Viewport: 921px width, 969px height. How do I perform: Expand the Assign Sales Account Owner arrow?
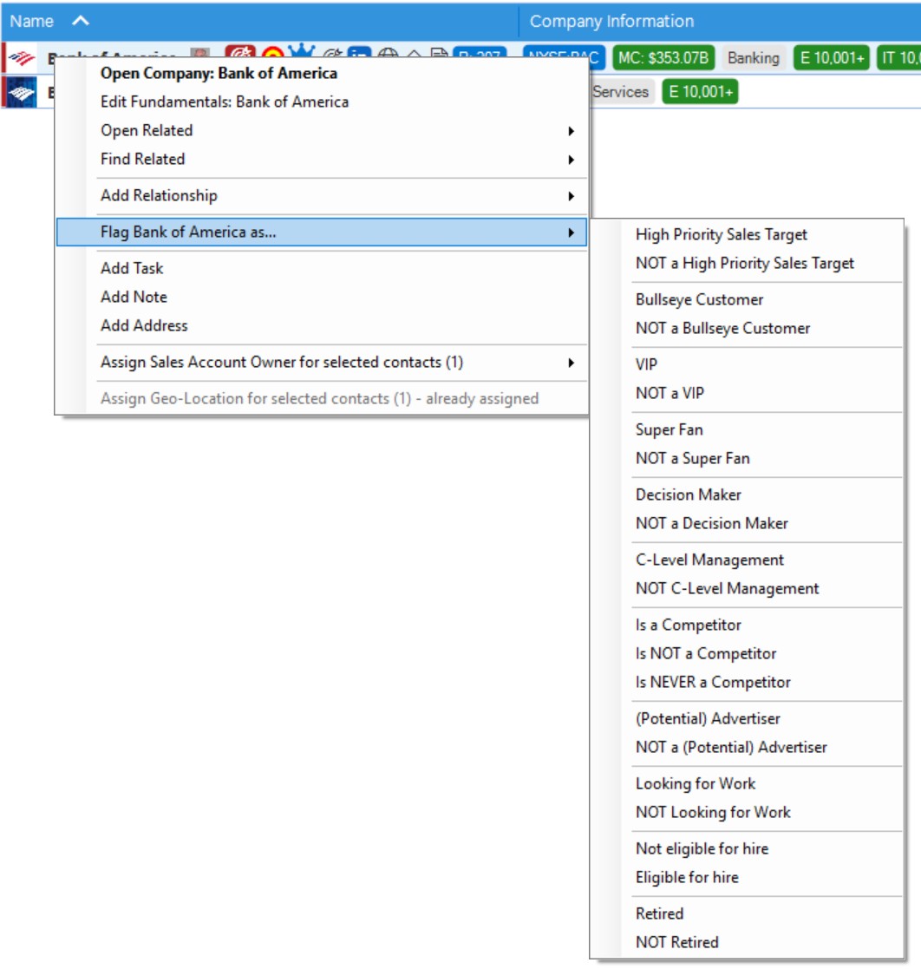(572, 363)
